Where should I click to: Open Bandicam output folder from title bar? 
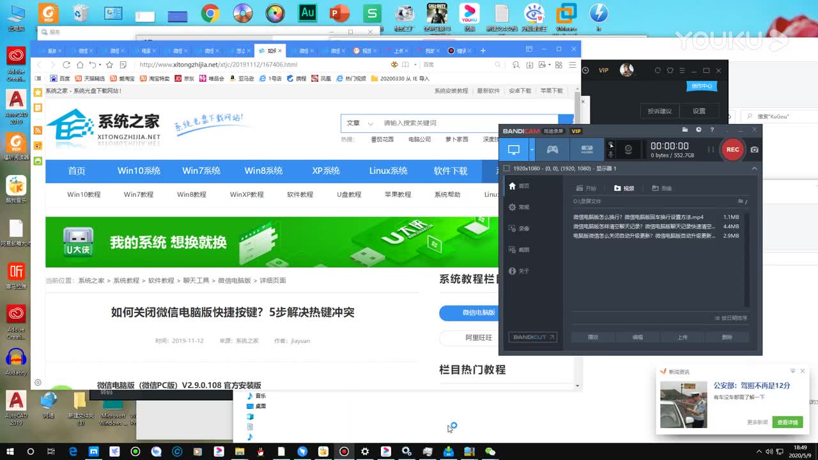click(685, 128)
